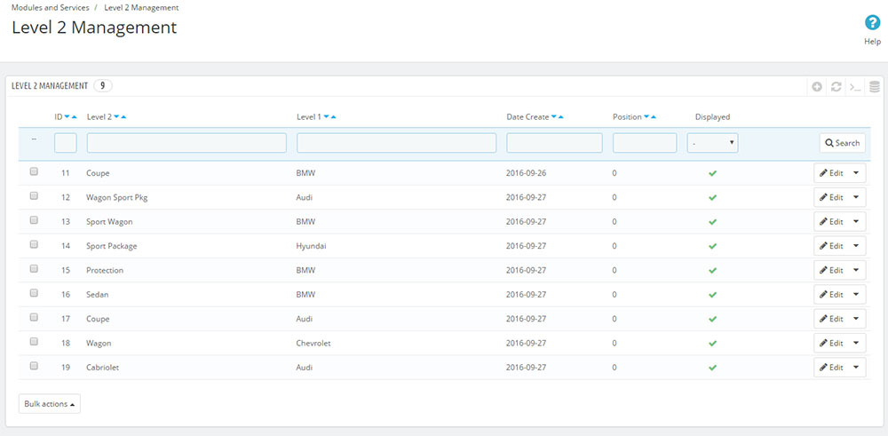Sort Level 2 column ascending arrow
The width and height of the screenshot is (888, 436).
[123, 116]
